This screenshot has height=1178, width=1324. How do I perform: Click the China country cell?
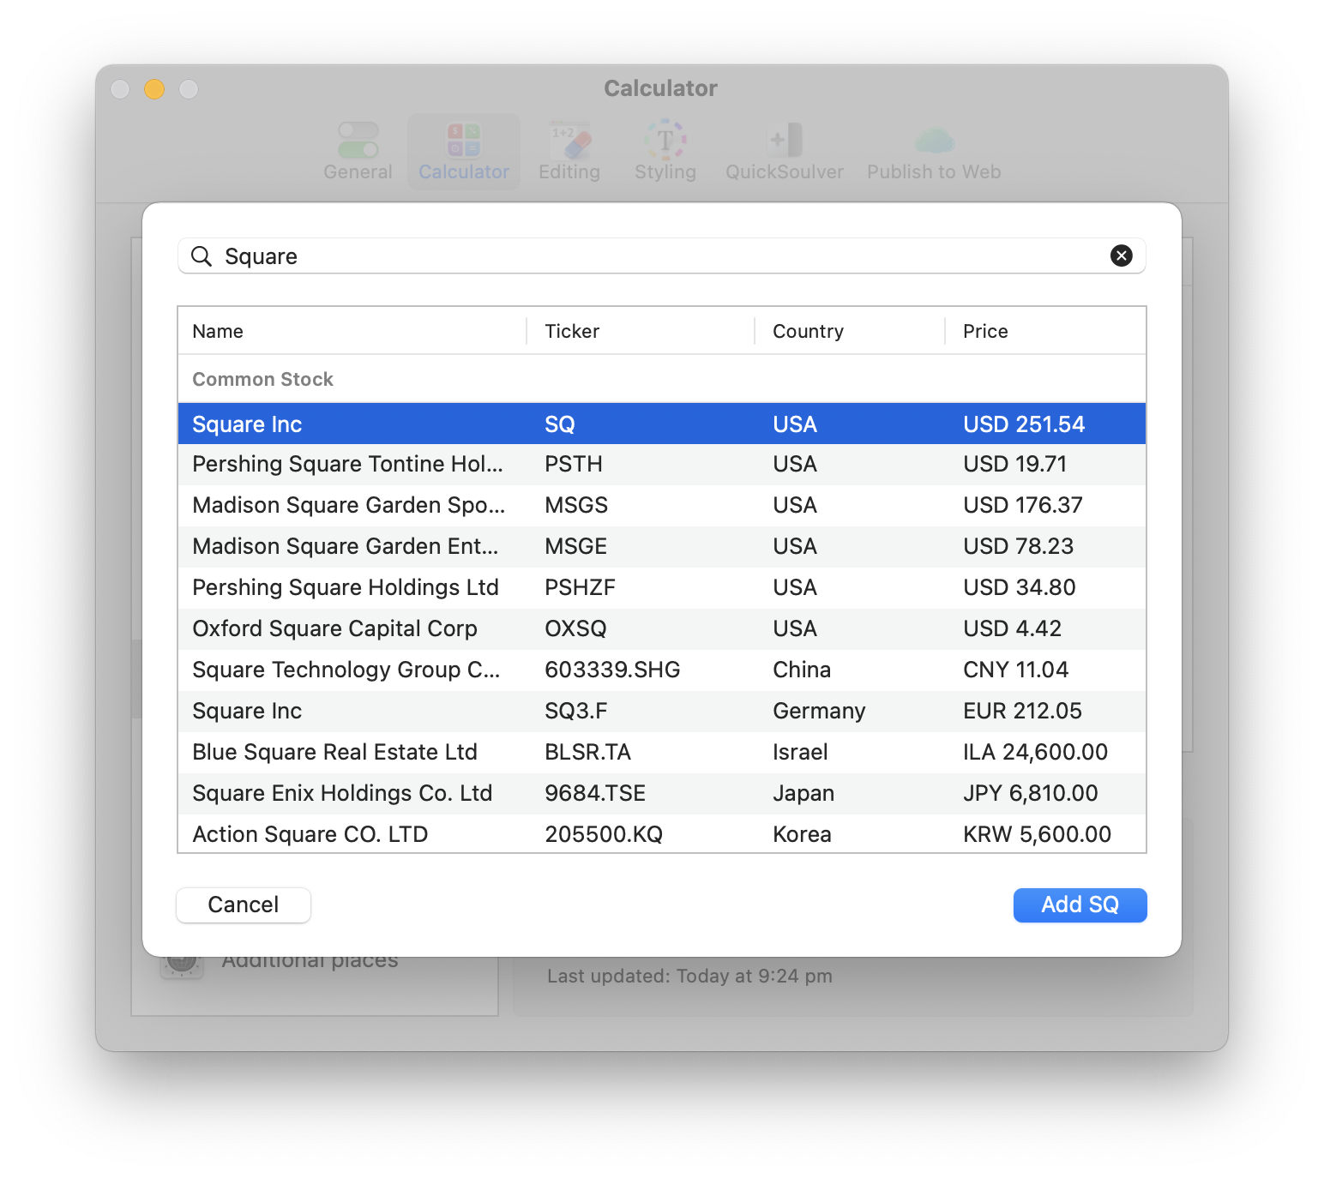point(802,670)
